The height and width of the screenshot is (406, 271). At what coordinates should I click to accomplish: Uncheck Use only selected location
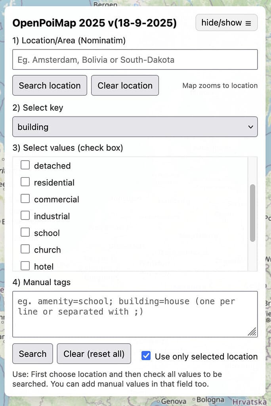146,356
